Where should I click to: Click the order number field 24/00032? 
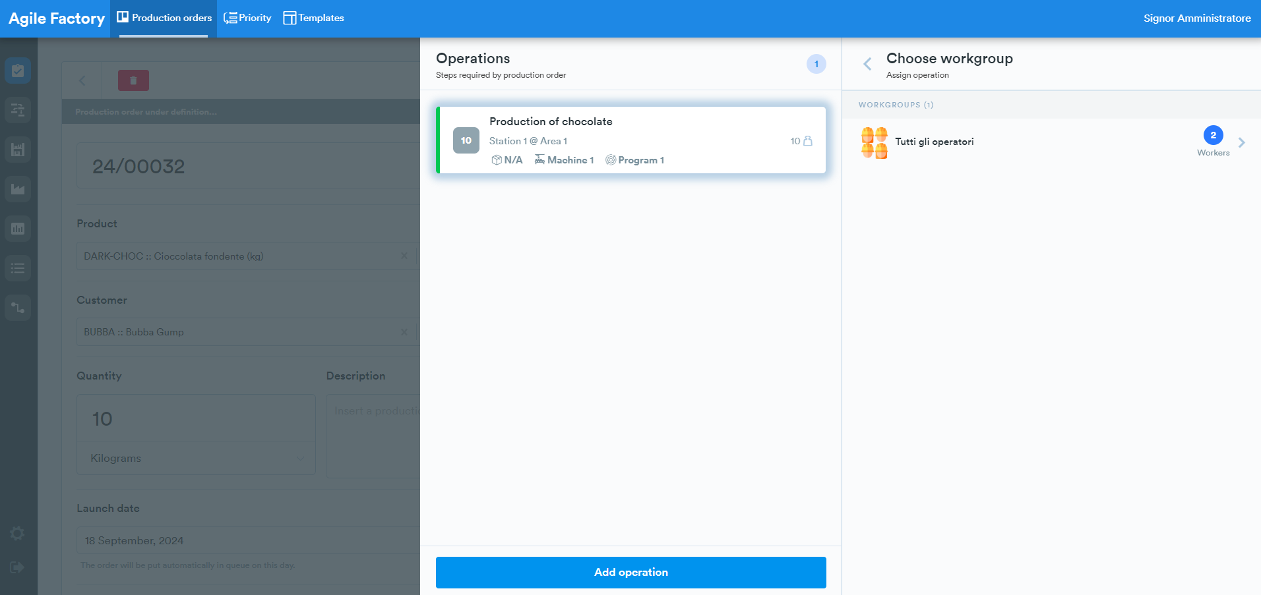[x=248, y=166]
